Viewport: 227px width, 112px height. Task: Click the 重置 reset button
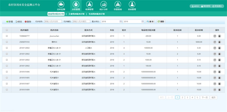[161, 22]
